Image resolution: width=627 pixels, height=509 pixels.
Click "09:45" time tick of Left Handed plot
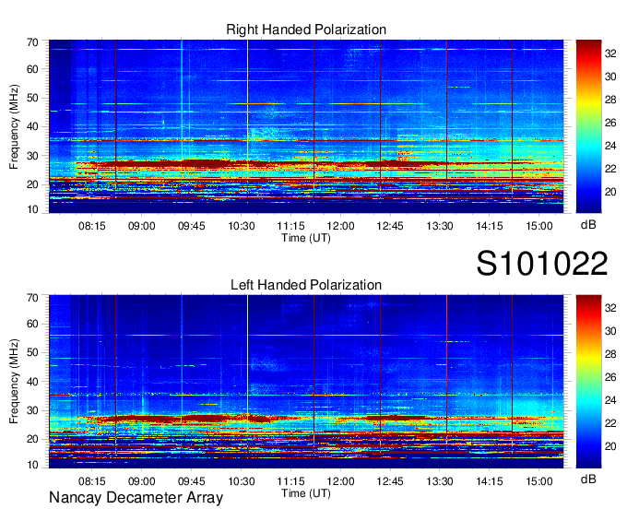point(191,481)
